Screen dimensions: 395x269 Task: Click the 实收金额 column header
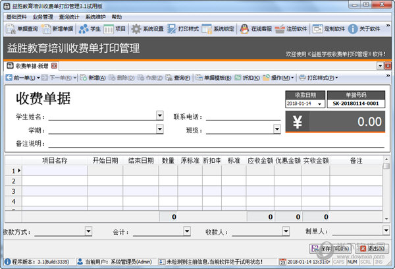[316, 160]
